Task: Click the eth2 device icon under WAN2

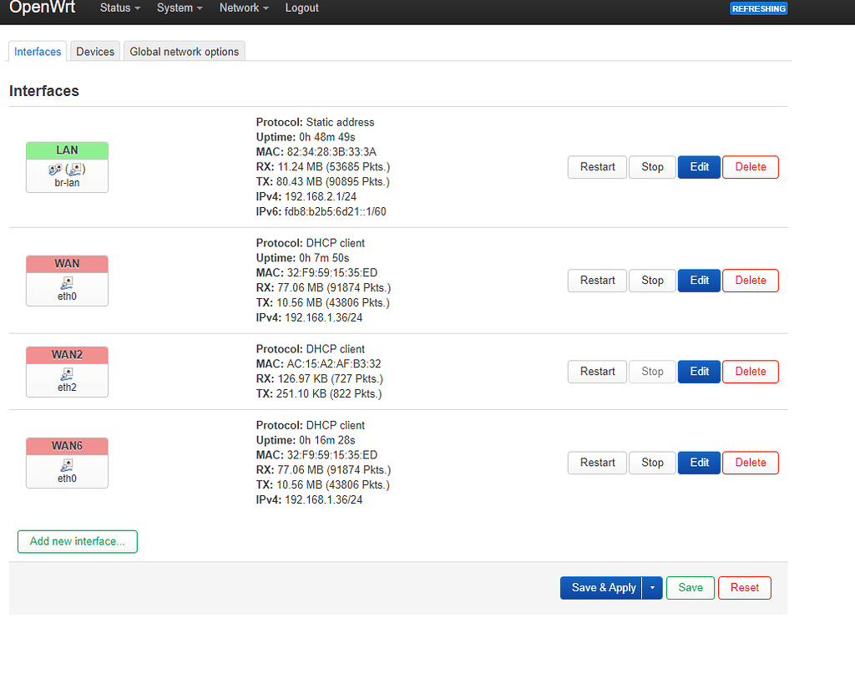Action: coord(67,373)
